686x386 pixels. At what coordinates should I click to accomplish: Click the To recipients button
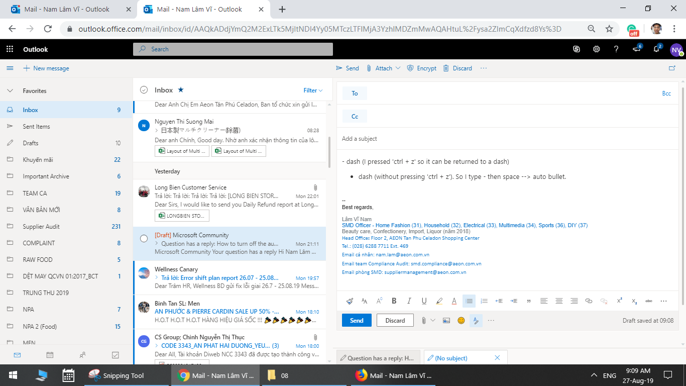(355, 93)
